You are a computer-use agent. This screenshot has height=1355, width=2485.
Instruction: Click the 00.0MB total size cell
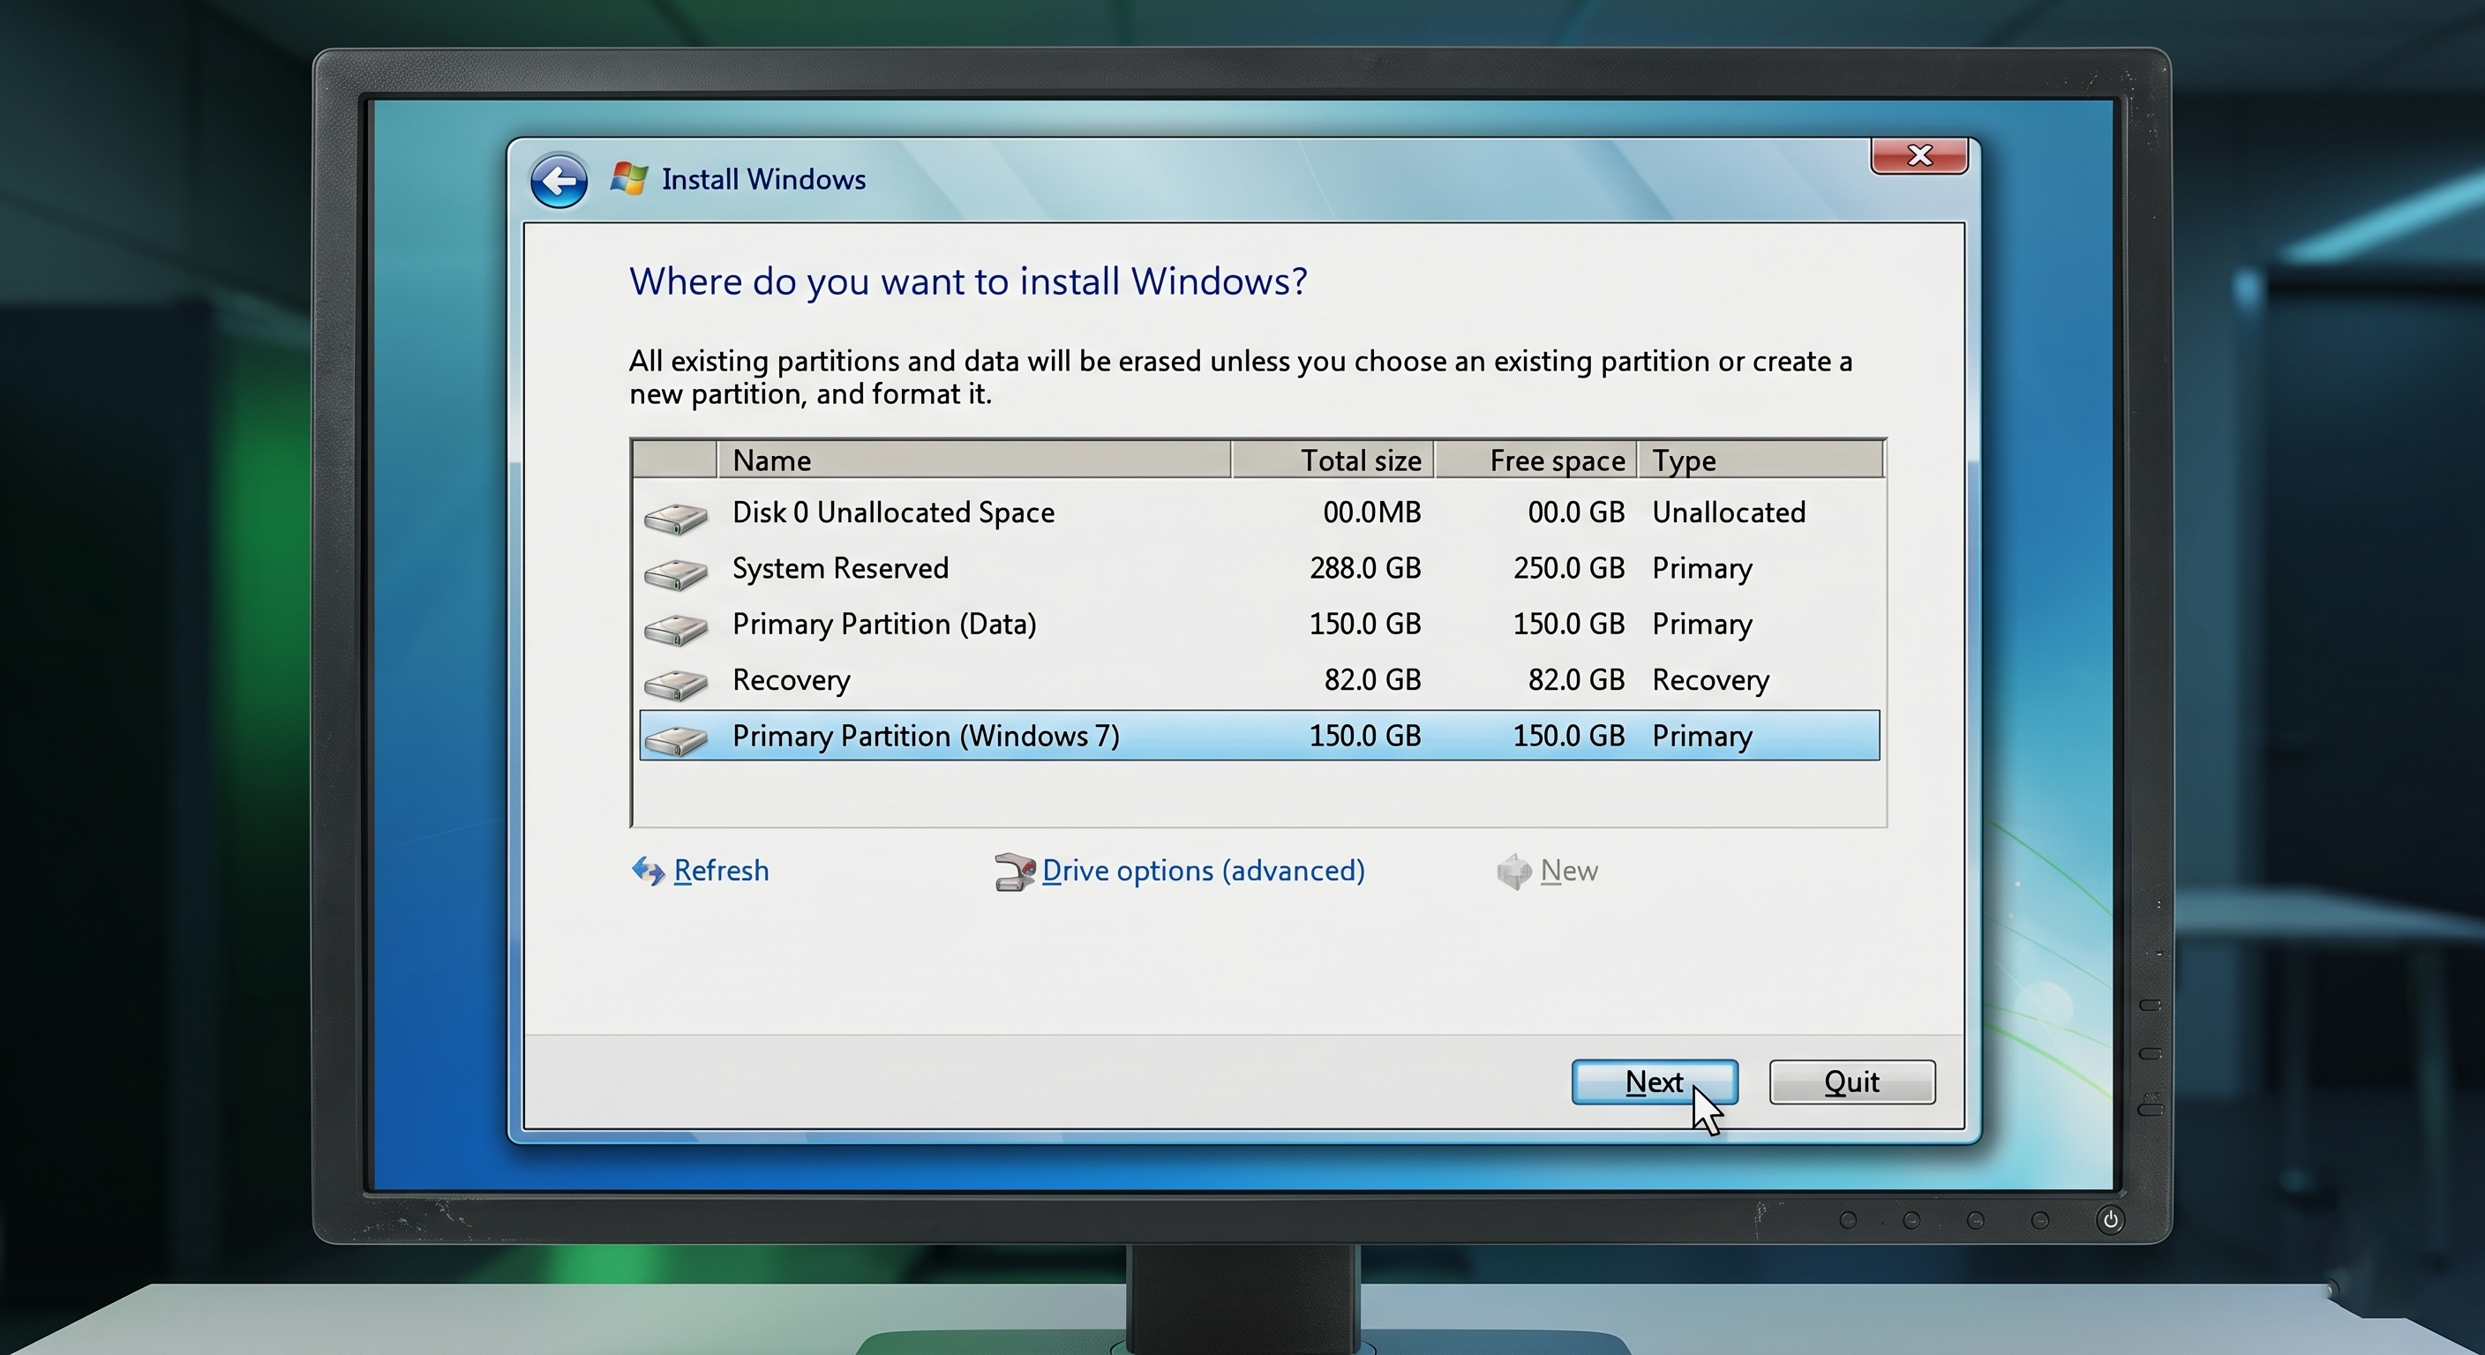point(1371,513)
